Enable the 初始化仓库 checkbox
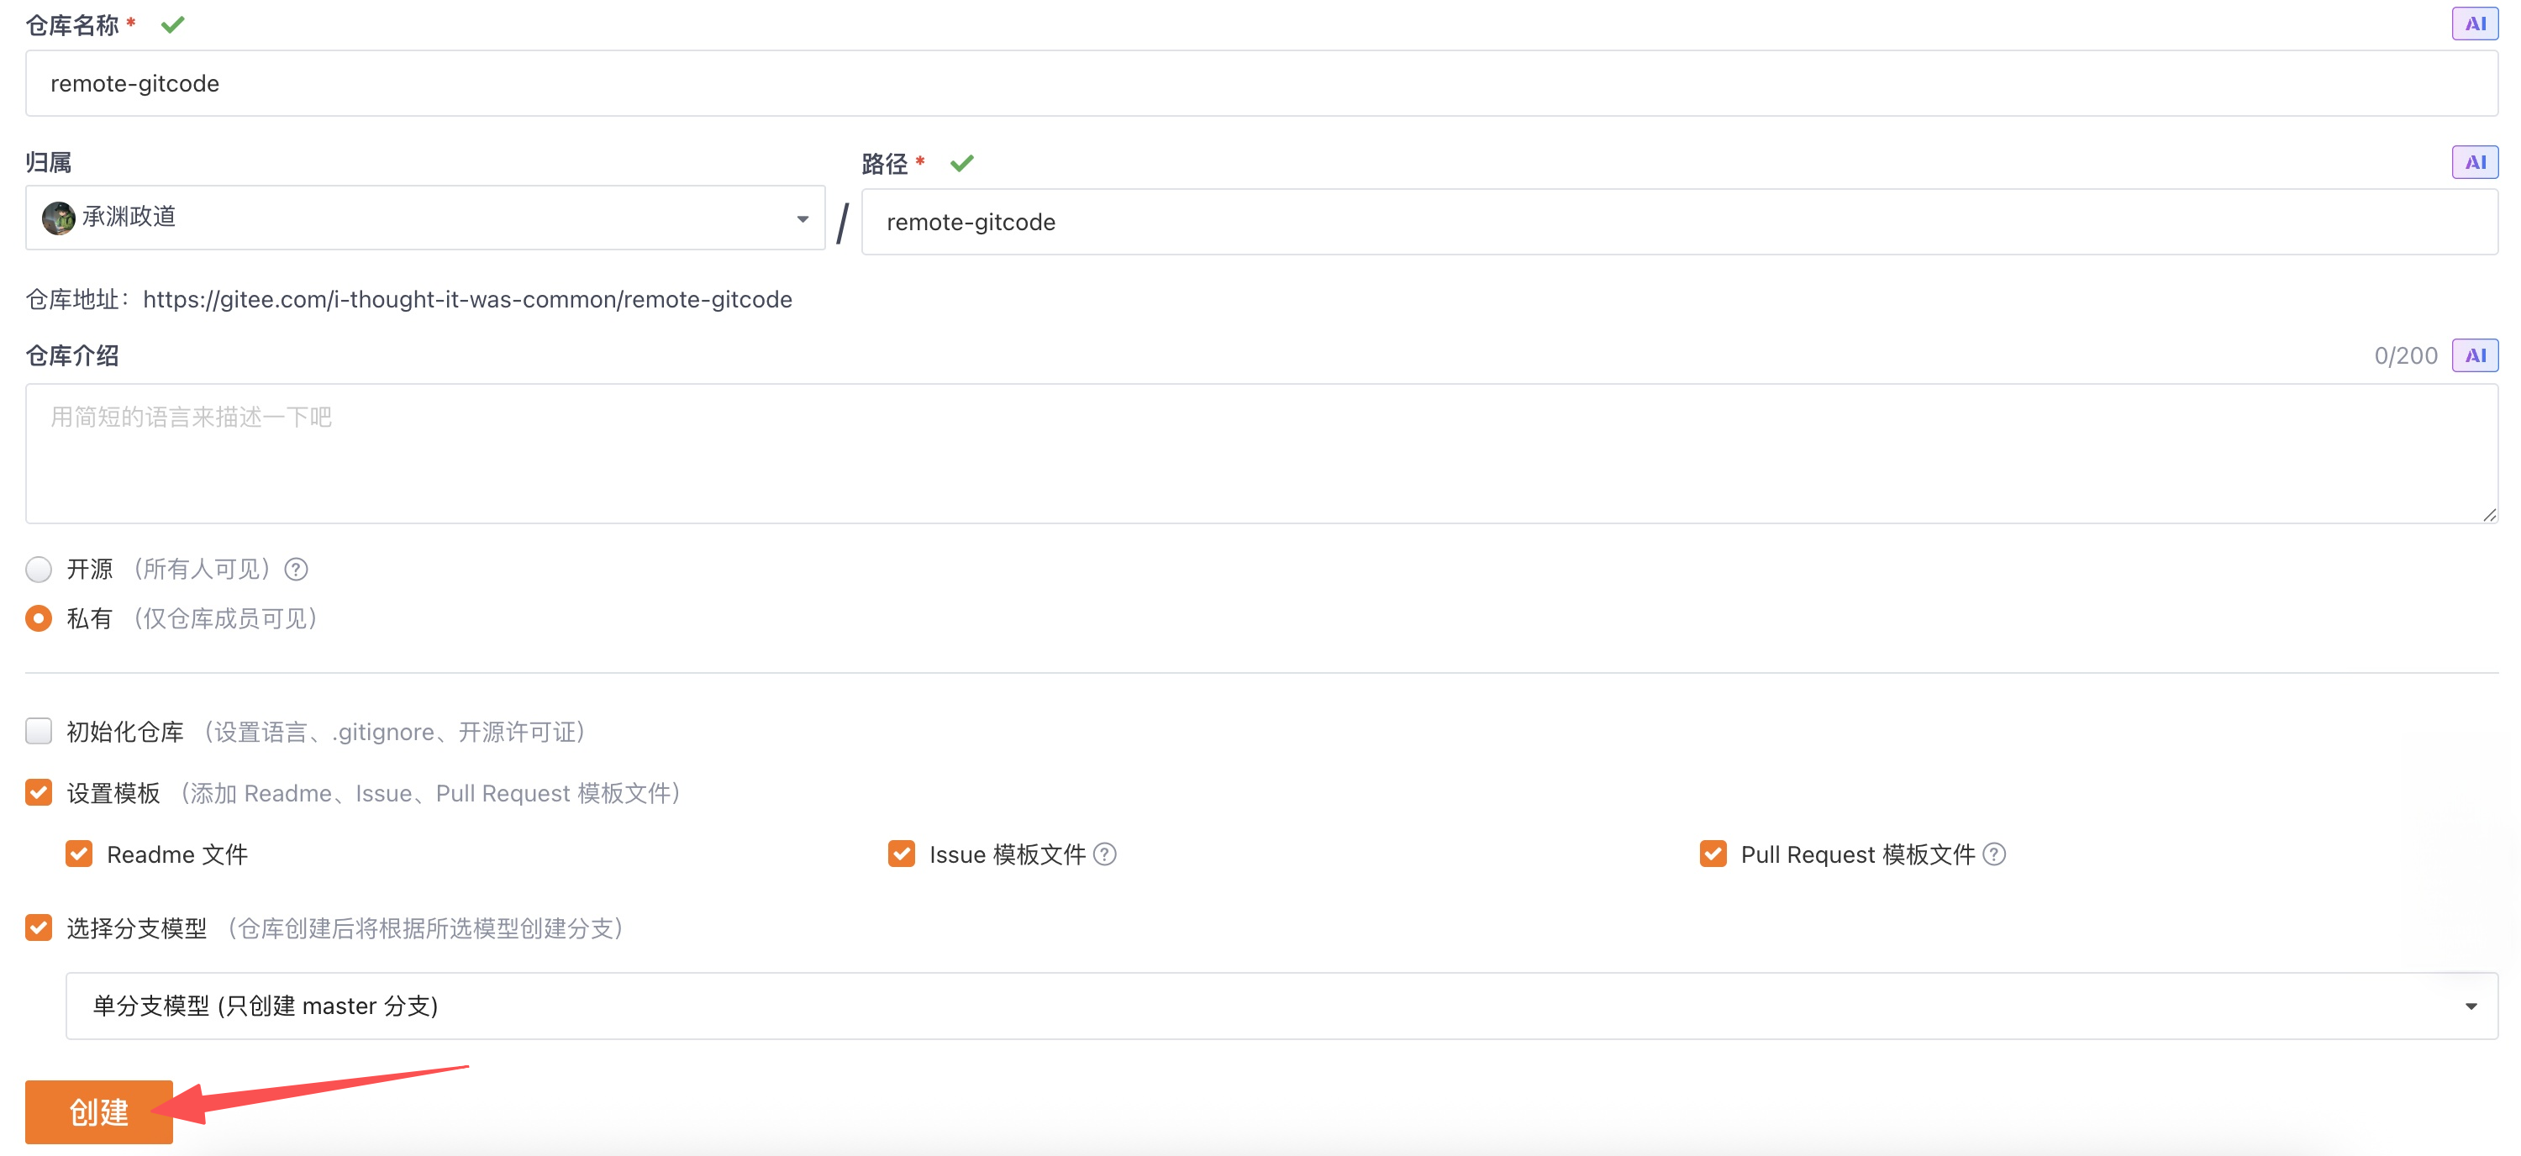Viewport: 2521px width, 1156px height. 38,731
